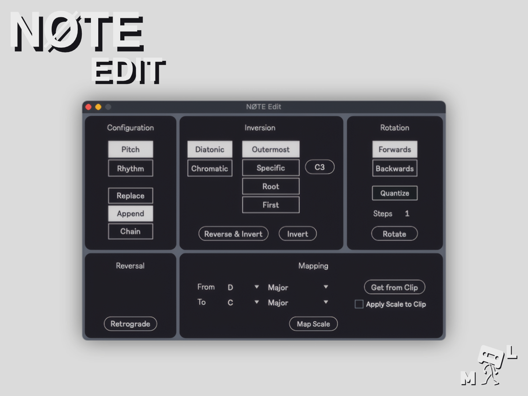The width and height of the screenshot is (528, 396).
Task: Enable the Apply Scale to Clip checkbox
Action: point(359,304)
